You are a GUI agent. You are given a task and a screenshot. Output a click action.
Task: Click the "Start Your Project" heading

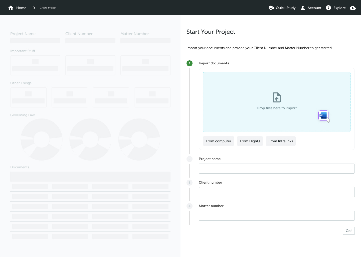coord(211,32)
